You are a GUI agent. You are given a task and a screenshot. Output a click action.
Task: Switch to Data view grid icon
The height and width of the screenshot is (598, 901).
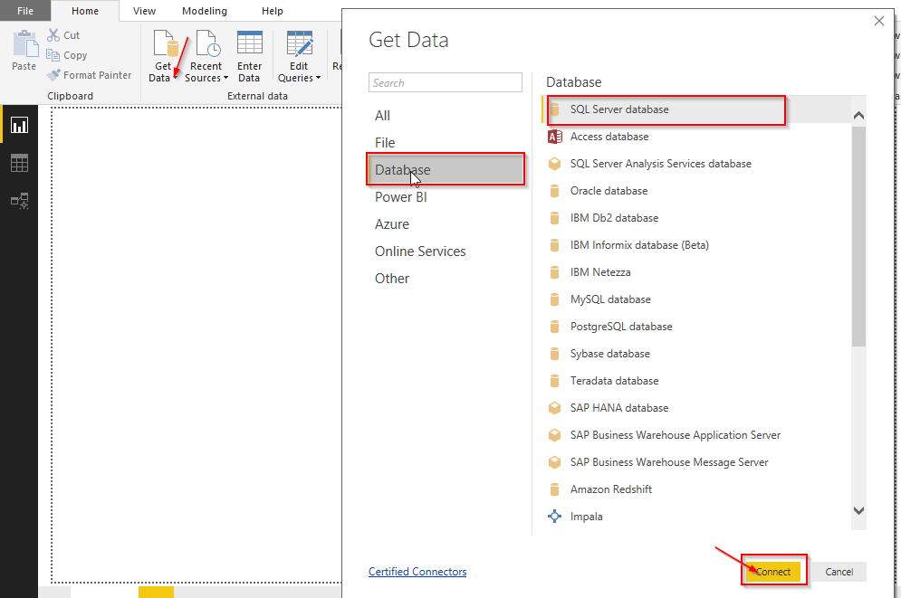coord(19,163)
